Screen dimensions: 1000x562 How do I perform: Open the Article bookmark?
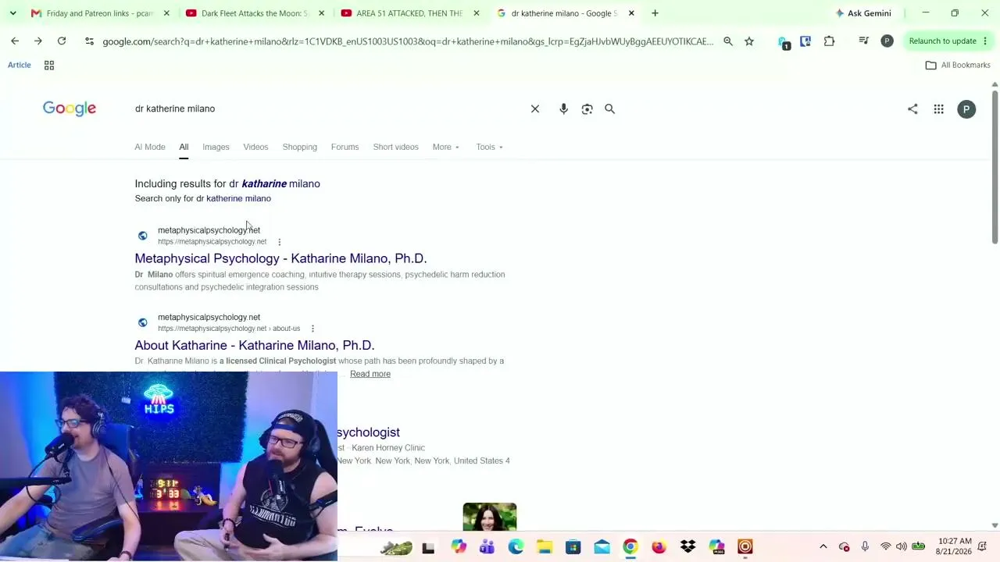tap(20, 65)
